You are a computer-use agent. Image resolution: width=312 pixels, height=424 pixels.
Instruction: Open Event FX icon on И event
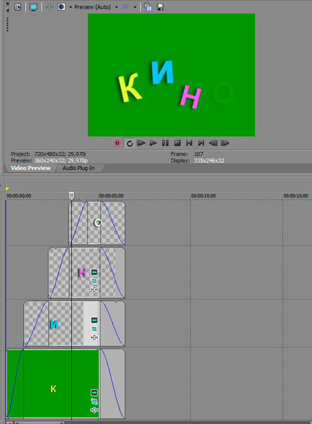pyautogui.click(x=94, y=338)
